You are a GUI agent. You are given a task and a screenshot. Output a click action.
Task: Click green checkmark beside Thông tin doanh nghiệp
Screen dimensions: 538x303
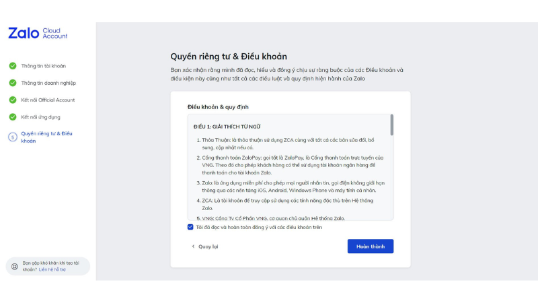(13, 83)
